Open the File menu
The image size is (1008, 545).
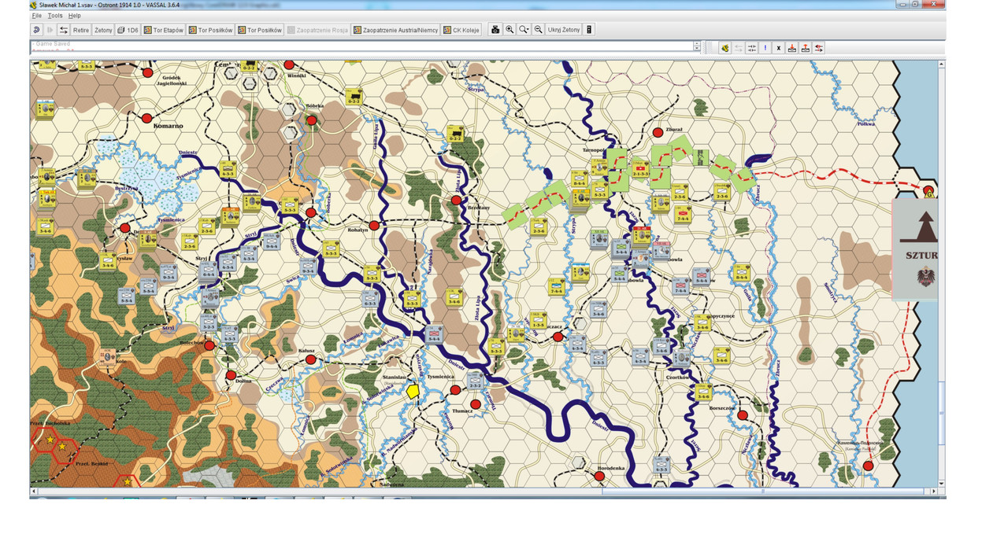tap(36, 16)
